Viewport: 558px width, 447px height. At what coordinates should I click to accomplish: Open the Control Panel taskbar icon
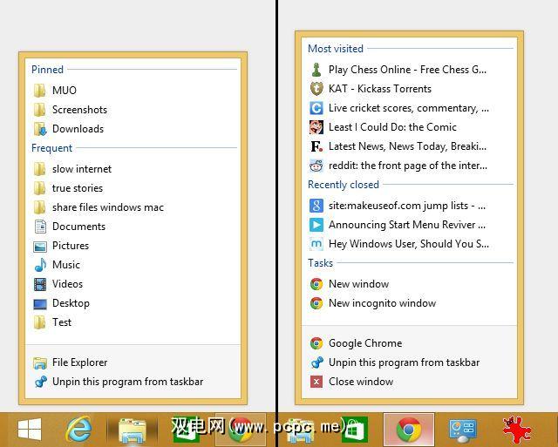pyautogui.click(x=462, y=430)
